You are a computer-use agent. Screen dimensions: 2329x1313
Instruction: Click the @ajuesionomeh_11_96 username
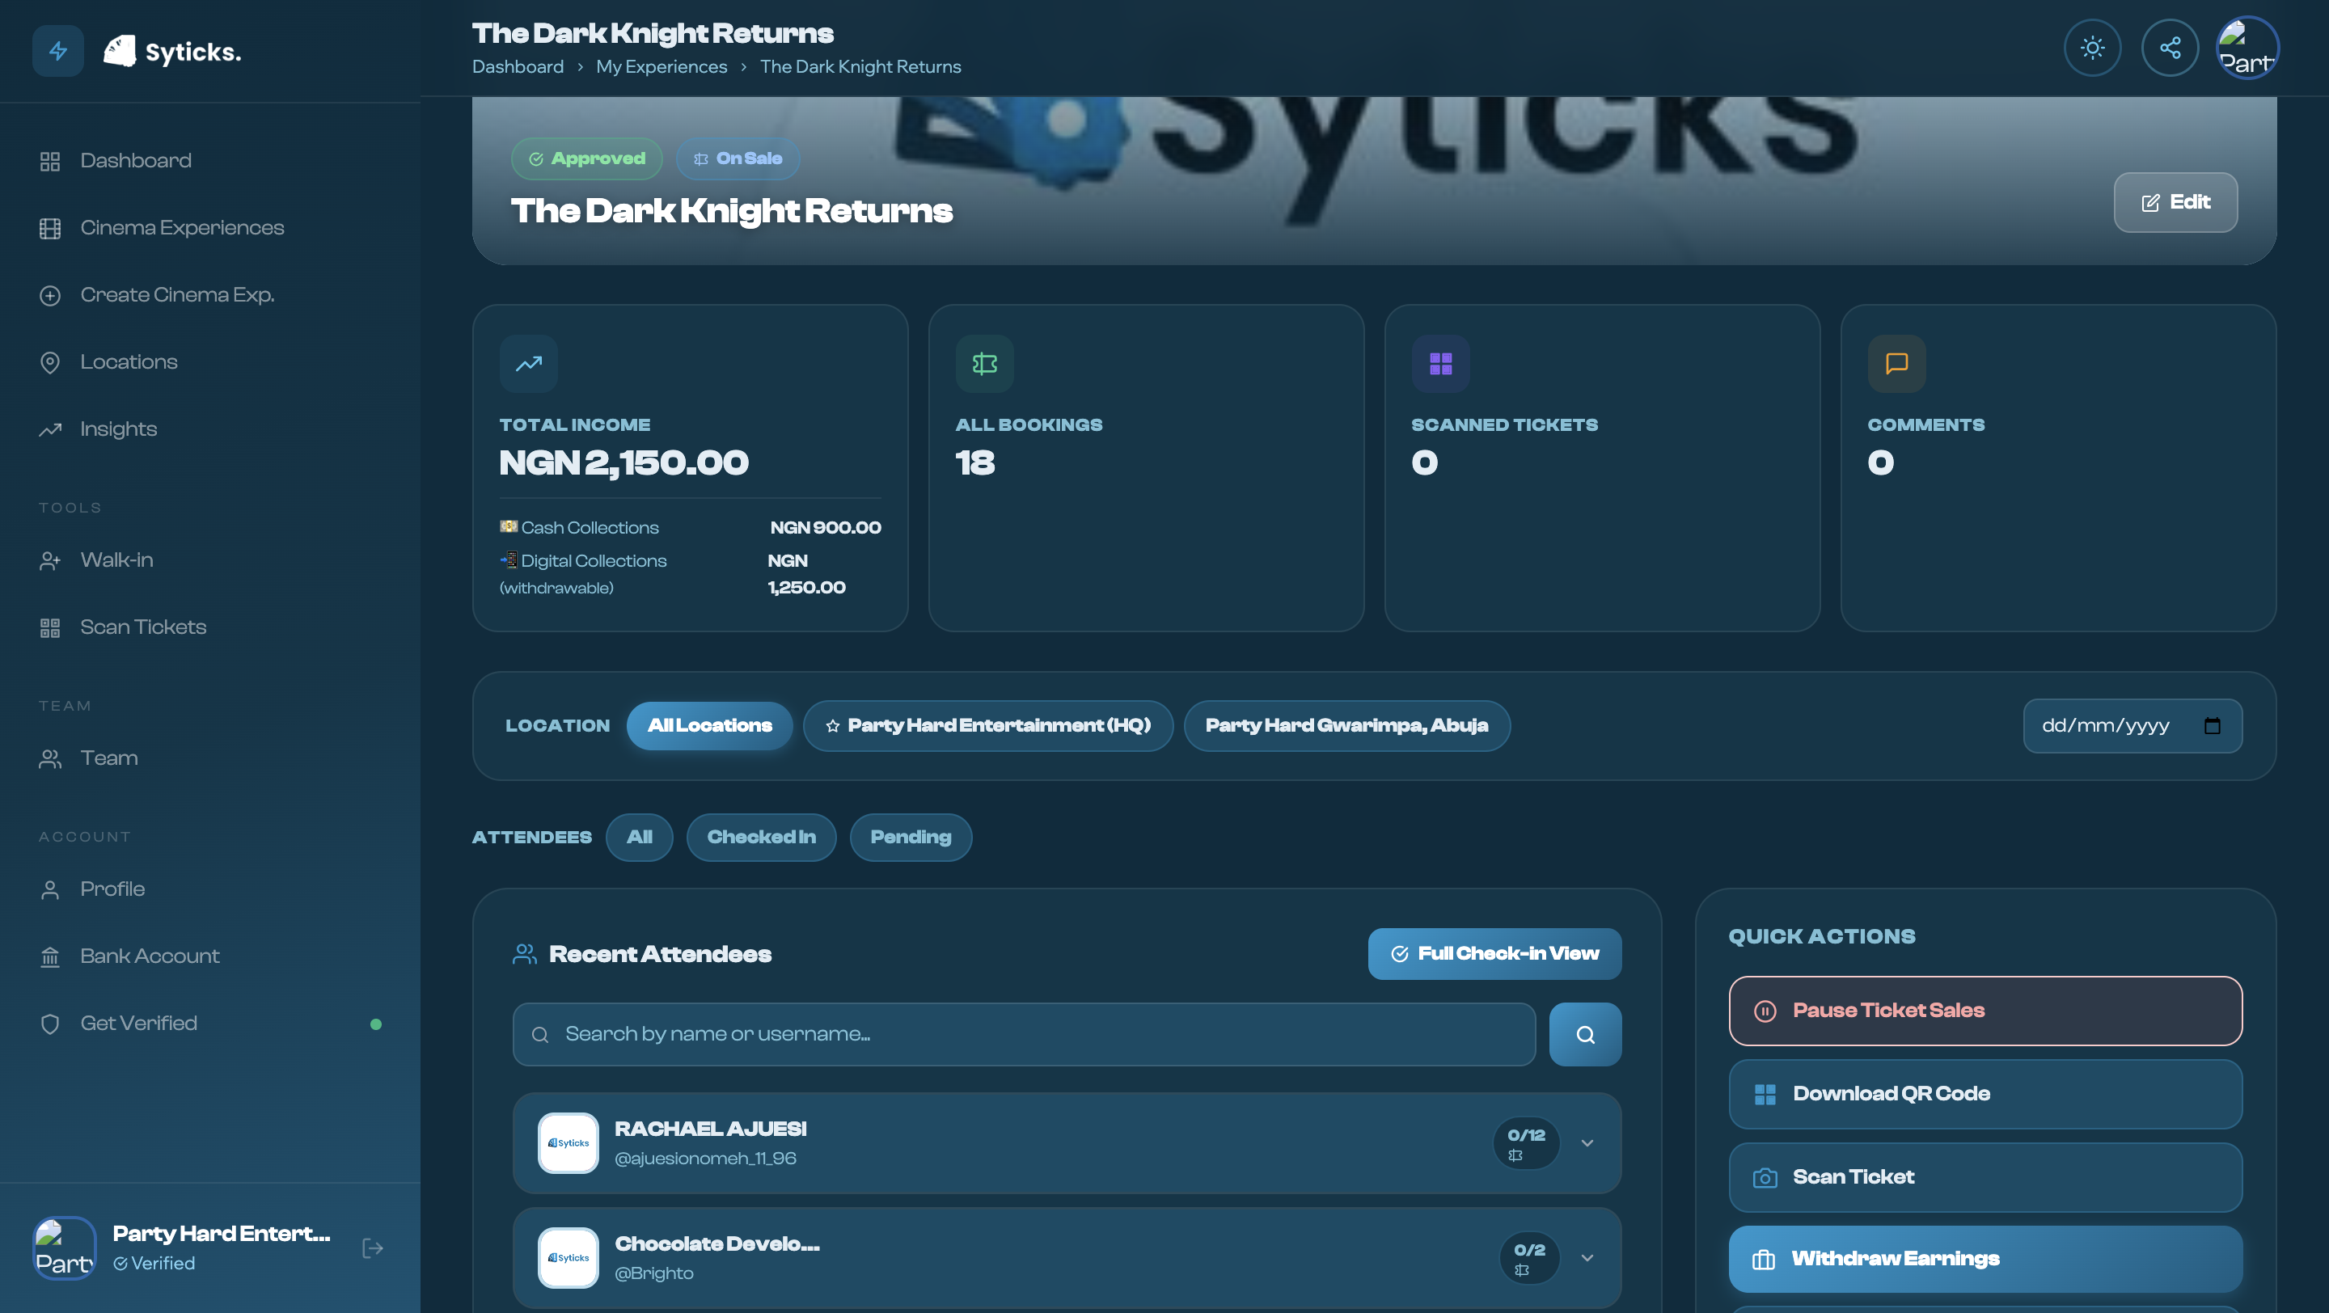tap(705, 1159)
